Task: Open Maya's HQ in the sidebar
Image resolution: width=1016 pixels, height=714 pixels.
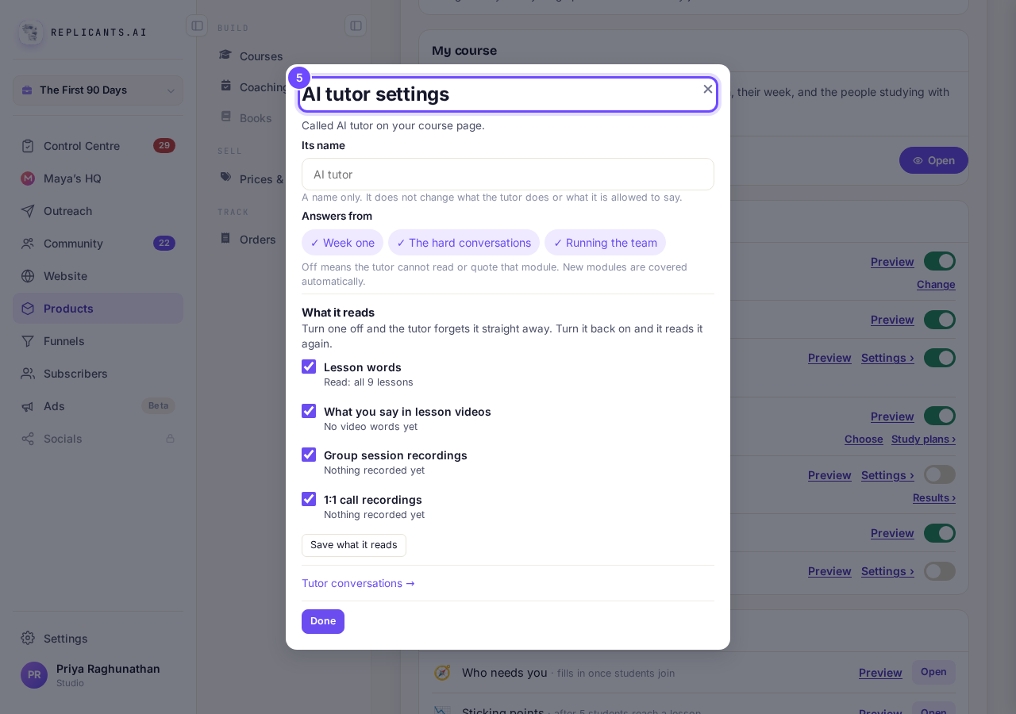Action: pos(98,178)
